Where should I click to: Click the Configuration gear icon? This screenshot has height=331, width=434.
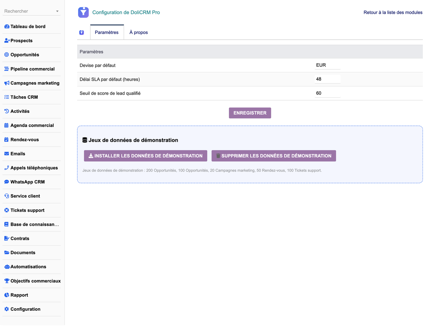[x=7, y=309]
